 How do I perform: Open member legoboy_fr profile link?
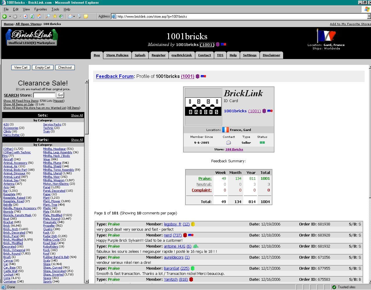[173, 224]
